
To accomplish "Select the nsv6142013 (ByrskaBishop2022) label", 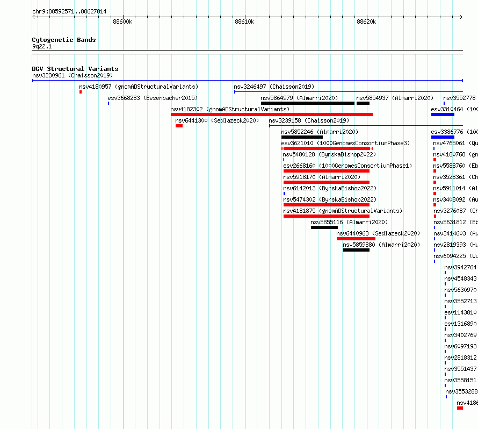I will coord(330,188).
